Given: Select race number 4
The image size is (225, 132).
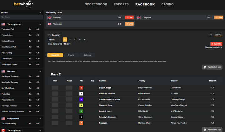Looking at the screenshot, I should (75, 40).
